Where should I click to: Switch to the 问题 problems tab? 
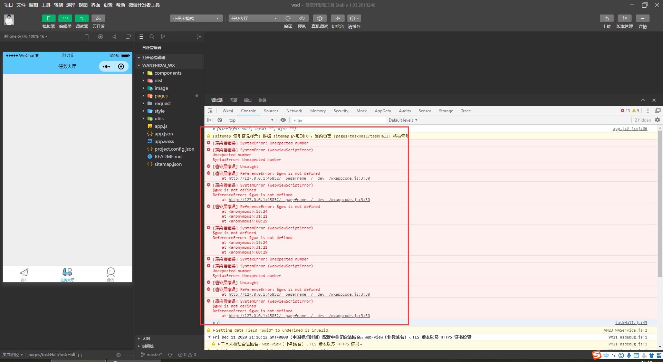click(233, 100)
